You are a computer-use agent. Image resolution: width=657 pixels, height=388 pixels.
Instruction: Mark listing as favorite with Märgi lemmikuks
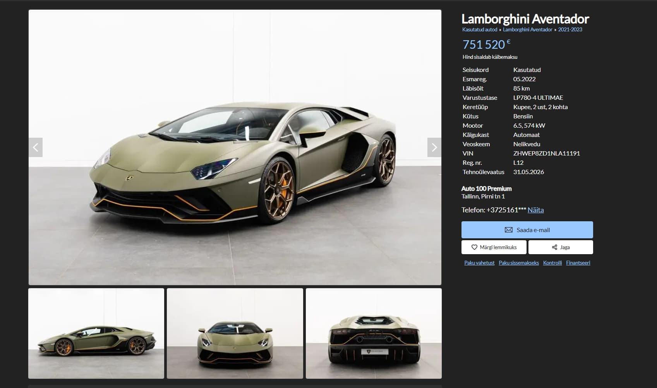(494, 247)
